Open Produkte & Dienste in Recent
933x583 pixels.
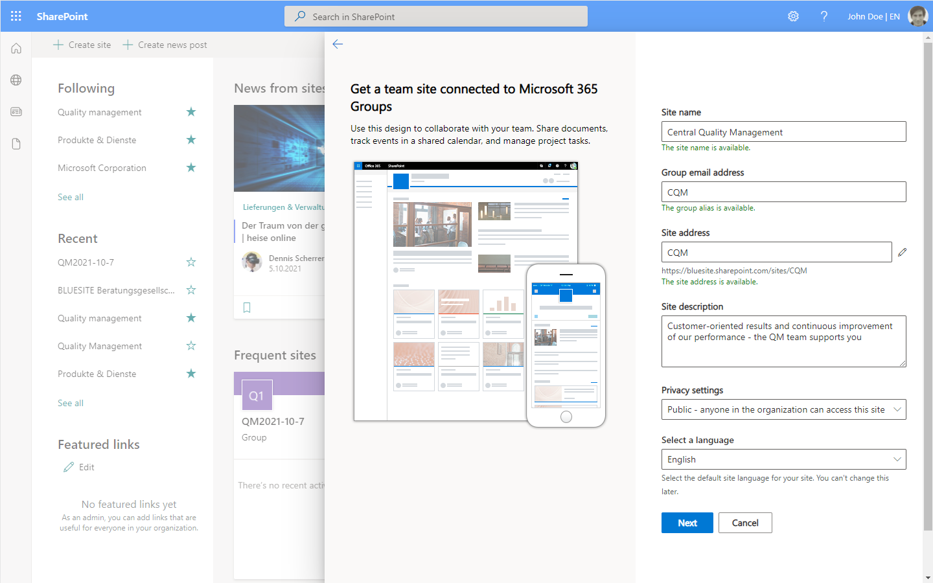point(97,374)
